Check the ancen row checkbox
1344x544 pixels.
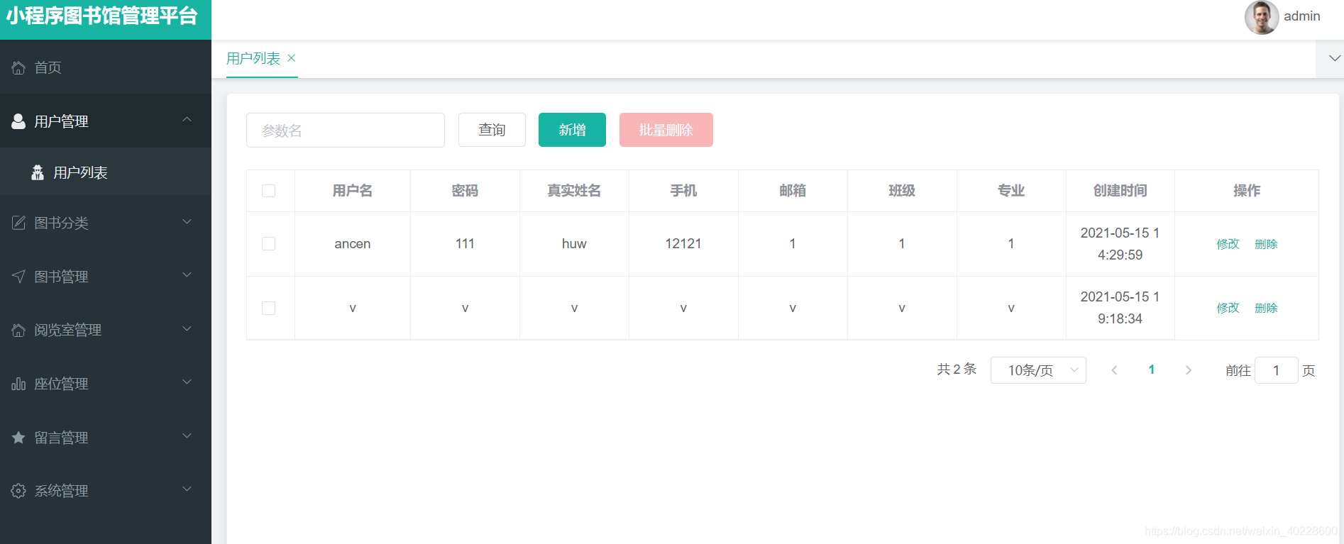(268, 243)
